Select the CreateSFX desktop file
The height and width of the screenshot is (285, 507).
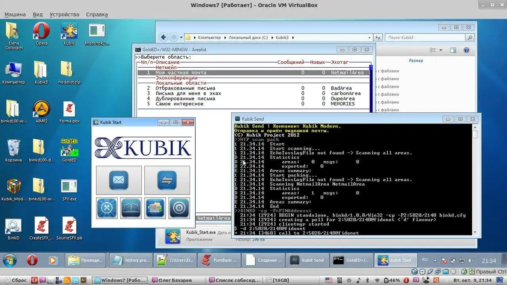(41, 229)
